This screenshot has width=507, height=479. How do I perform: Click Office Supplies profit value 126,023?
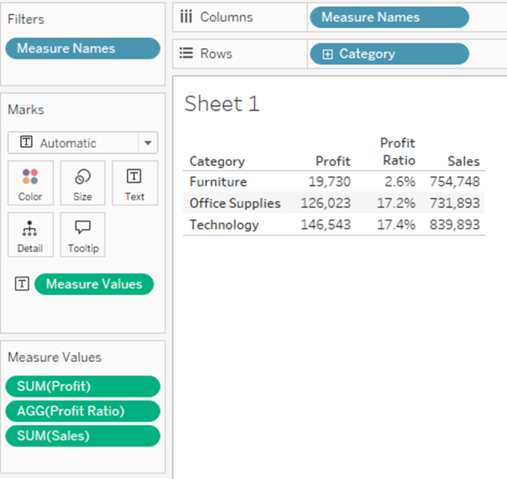[x=326, y=203]
